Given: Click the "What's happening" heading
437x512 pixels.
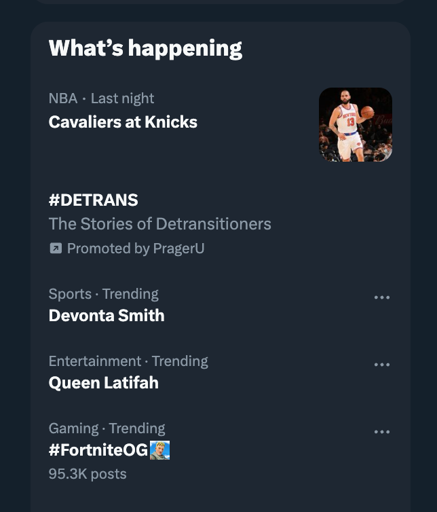Looking at the screenshot, I should click(145, 48).
